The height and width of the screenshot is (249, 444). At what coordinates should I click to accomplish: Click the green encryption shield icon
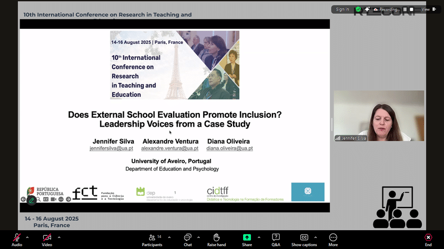tap(359, 9)
